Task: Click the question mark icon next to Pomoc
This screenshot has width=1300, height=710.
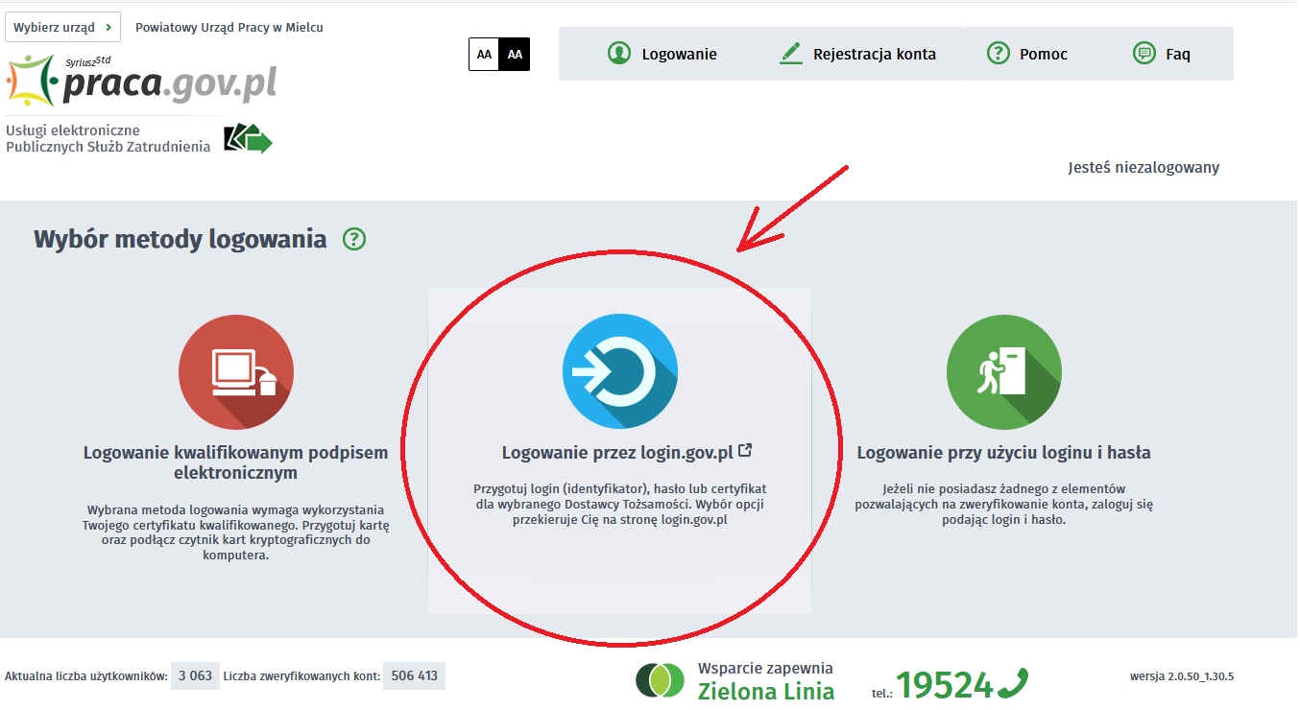Action: [999, 54]
